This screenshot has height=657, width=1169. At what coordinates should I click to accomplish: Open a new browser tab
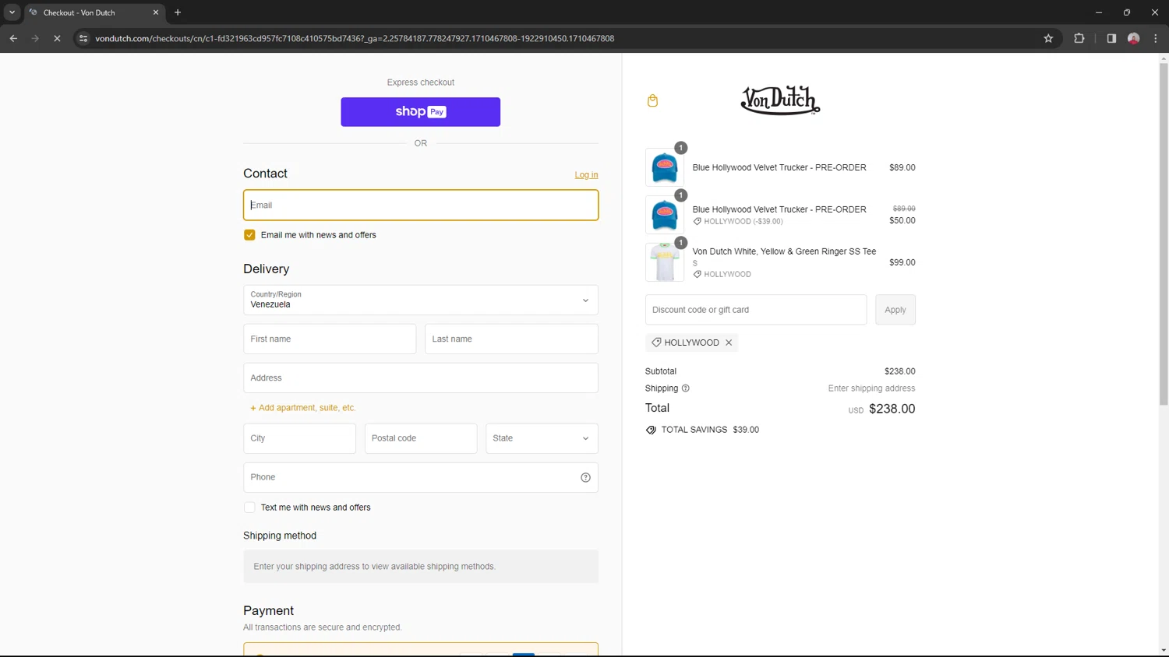178,12
